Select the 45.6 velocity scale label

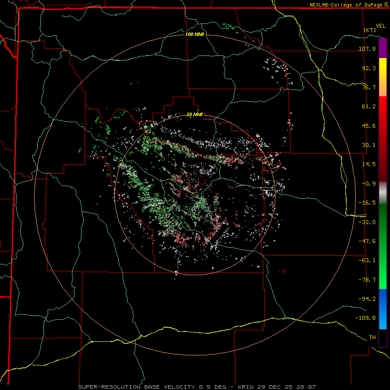(369, 126)
